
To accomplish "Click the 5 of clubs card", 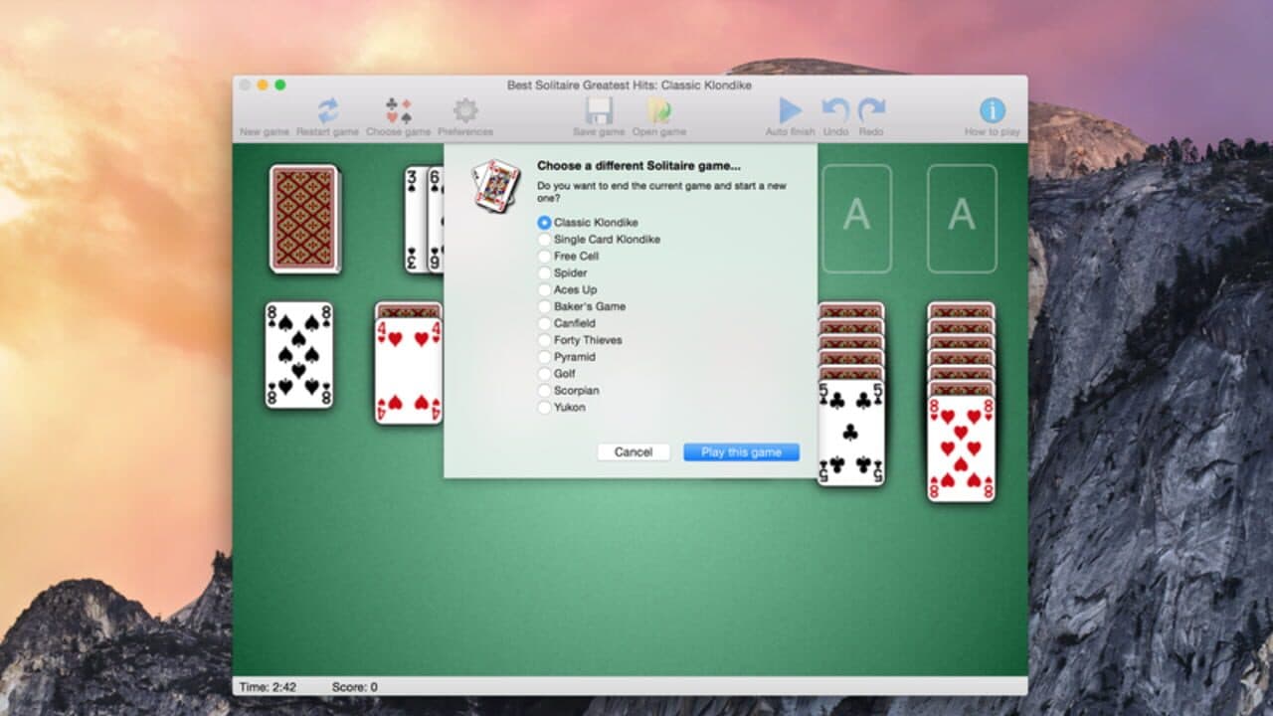I will pyautogui.click(x=851, y=433).
